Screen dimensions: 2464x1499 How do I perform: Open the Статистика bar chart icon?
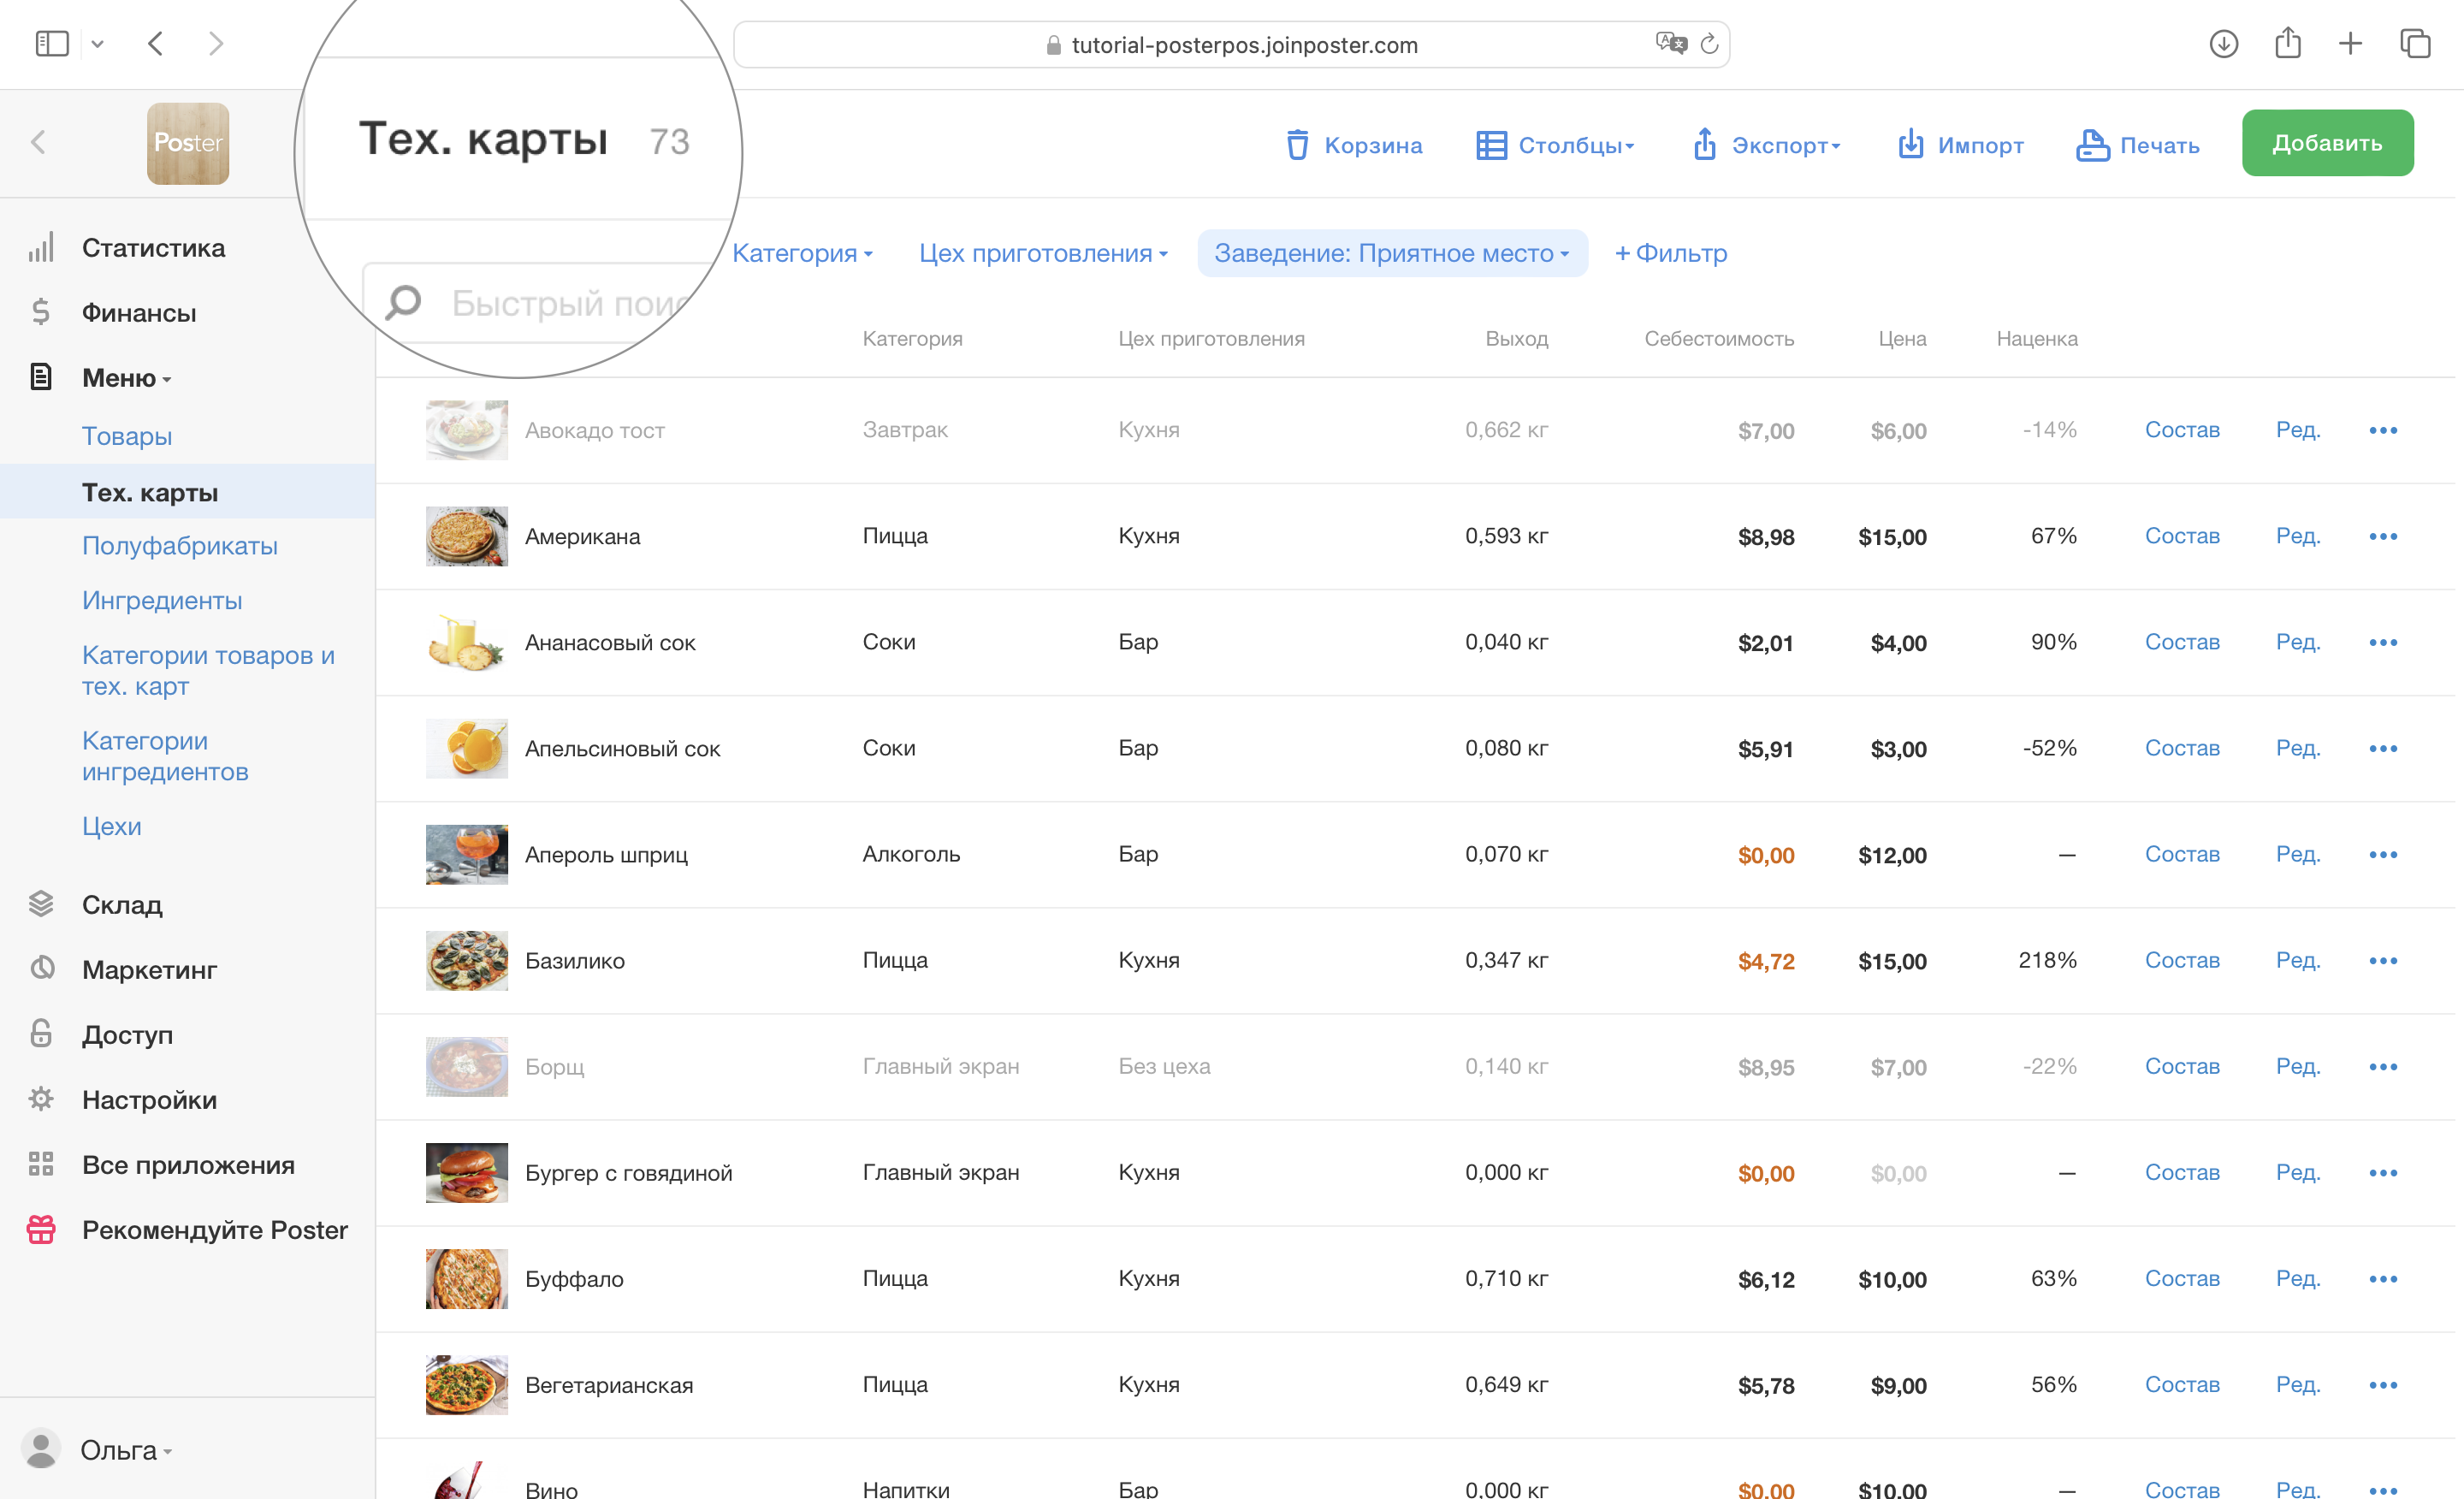(41, 248)
